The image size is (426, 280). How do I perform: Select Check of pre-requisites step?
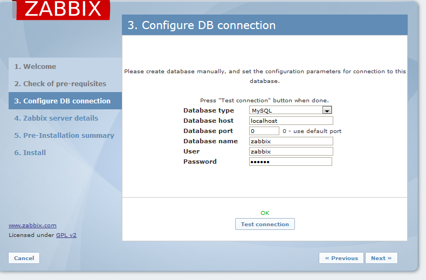(60, 84)
